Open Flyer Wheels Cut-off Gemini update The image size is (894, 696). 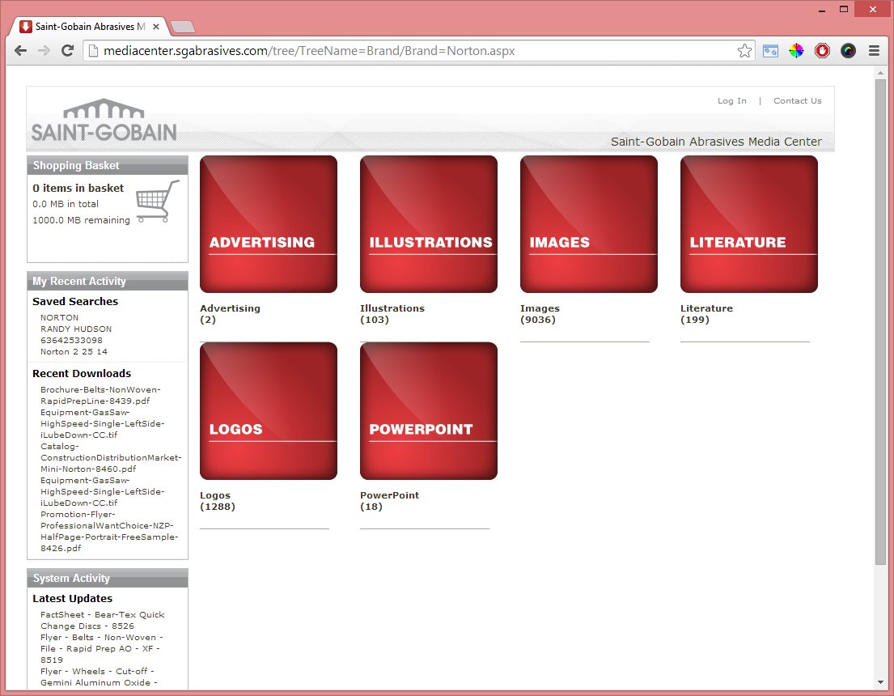98,677
